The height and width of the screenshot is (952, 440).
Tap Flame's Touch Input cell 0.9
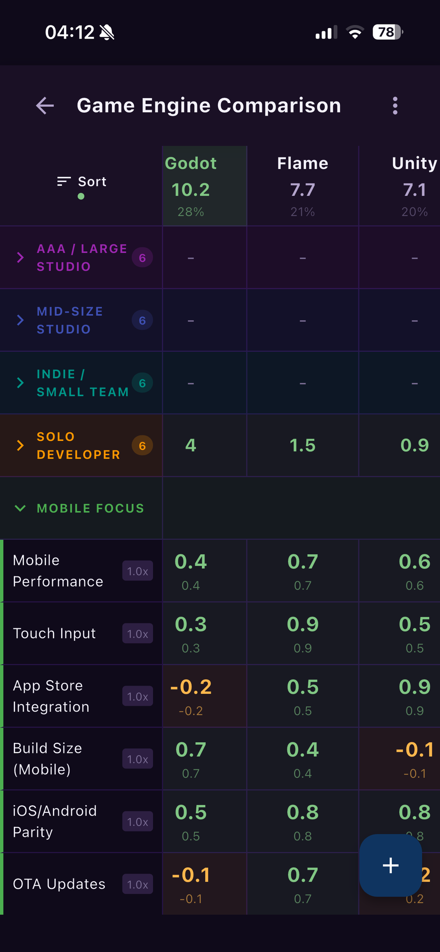(x=303, y=634)
